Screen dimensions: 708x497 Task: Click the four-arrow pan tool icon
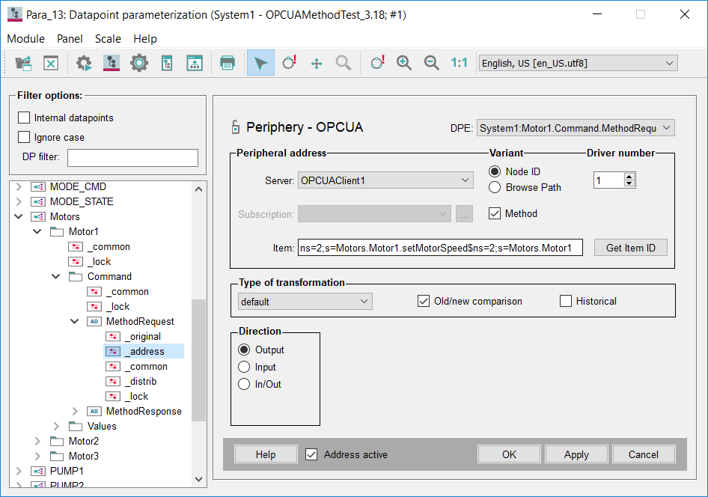pyautogui.click(x=316, y=64)
